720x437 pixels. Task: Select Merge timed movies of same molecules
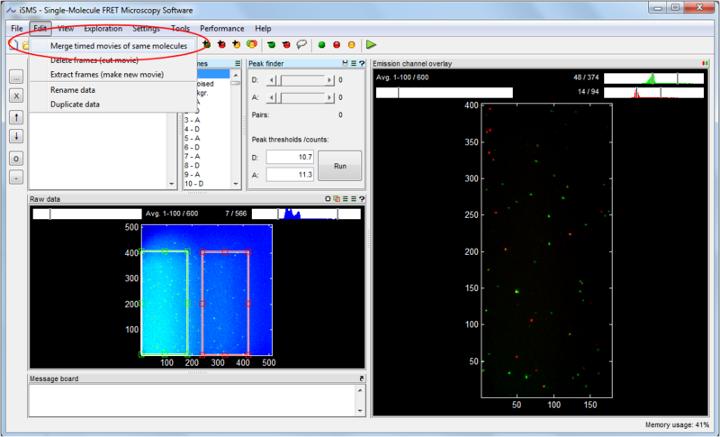(119, 45)
